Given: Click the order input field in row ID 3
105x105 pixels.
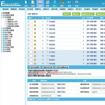Looking at the screenshot, I should 30,29.
